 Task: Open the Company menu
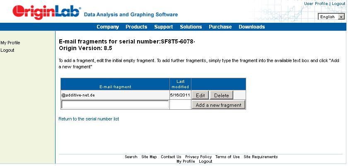tap(108, 27)
